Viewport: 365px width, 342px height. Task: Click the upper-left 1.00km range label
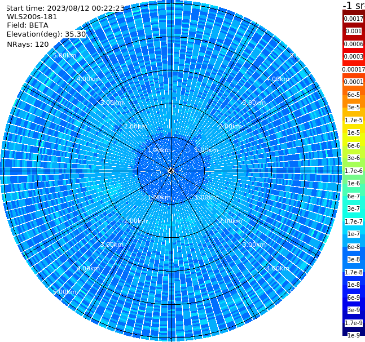coord(159,150)
